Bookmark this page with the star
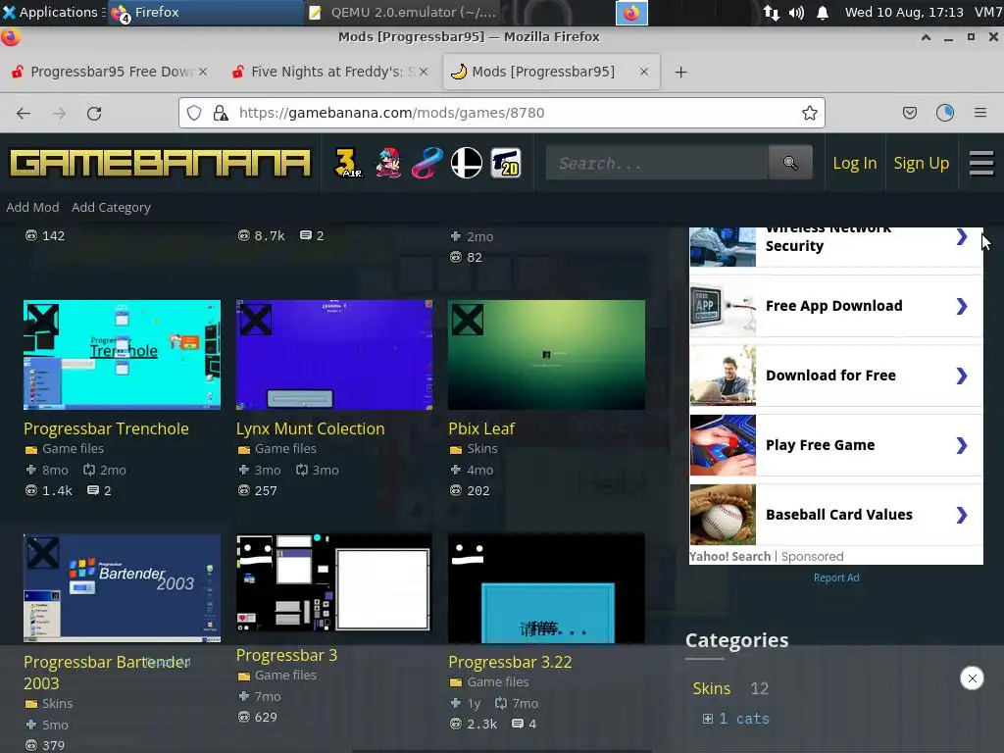The width and height of the screenshot is (1004, 753). tap(809, 114)
